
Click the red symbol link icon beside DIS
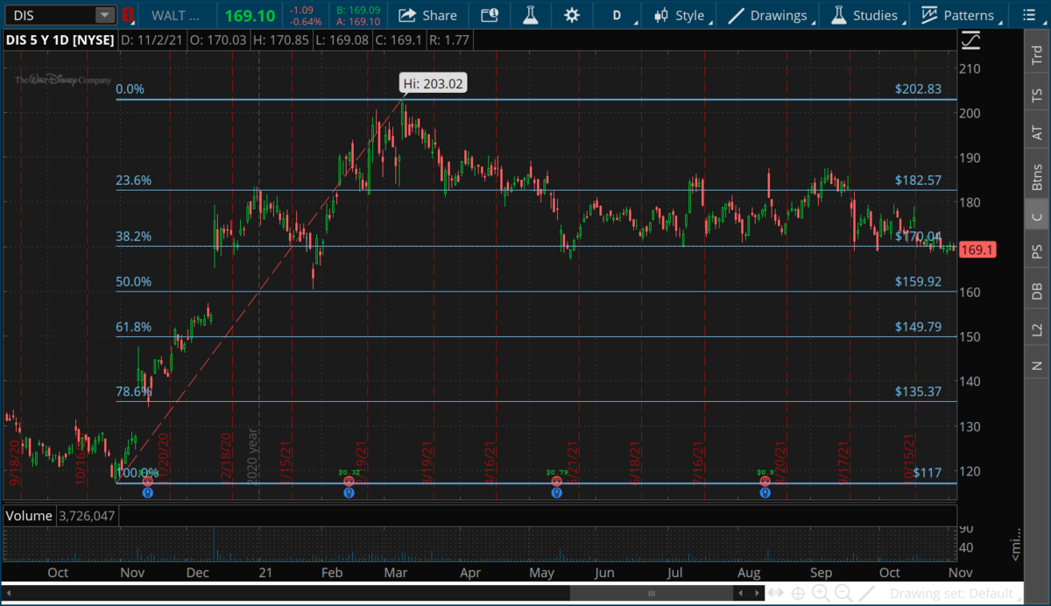click(128, 16)
